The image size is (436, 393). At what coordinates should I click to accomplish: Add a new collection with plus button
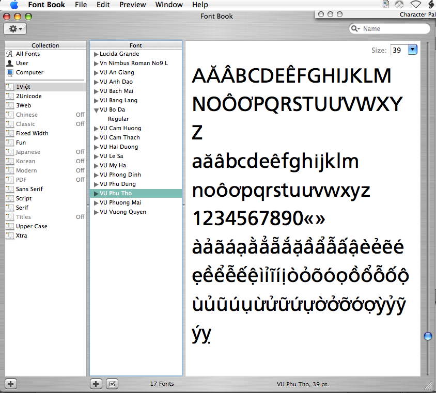[10, 384]
